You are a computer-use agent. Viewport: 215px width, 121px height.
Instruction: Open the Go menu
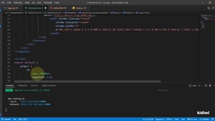[x=34, y=3]
